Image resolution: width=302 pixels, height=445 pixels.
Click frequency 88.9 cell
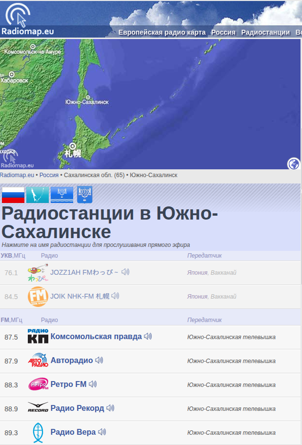click(11, 409)
